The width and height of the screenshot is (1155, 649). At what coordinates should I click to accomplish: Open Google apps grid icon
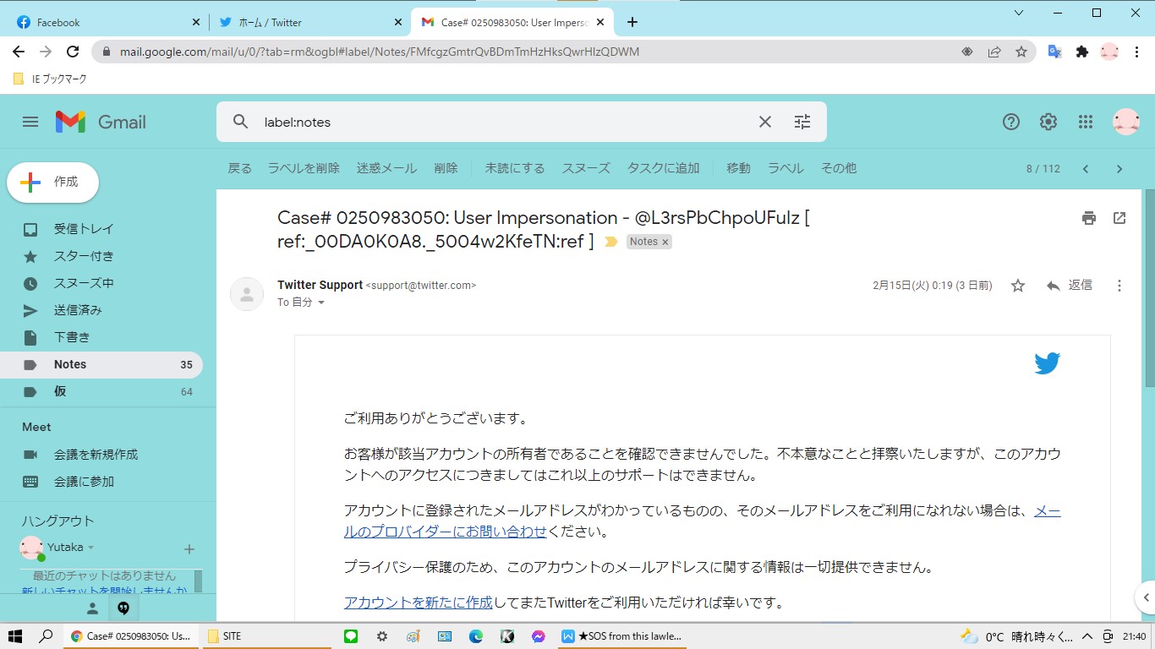pos(1086,122)
